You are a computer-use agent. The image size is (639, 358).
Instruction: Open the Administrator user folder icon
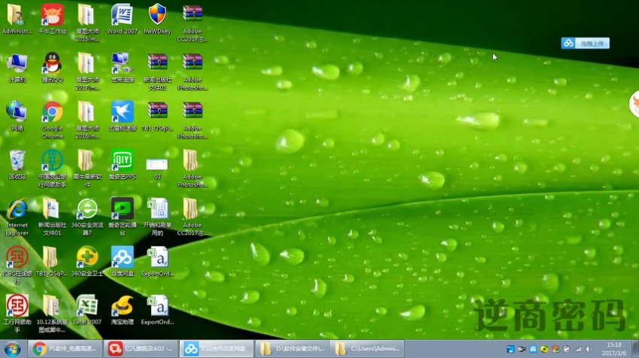[17, 19]
